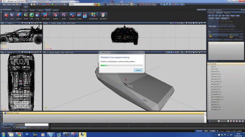Open the Track Editor button
Viewport: 245px width, 137px height.
tap(22, 128)
